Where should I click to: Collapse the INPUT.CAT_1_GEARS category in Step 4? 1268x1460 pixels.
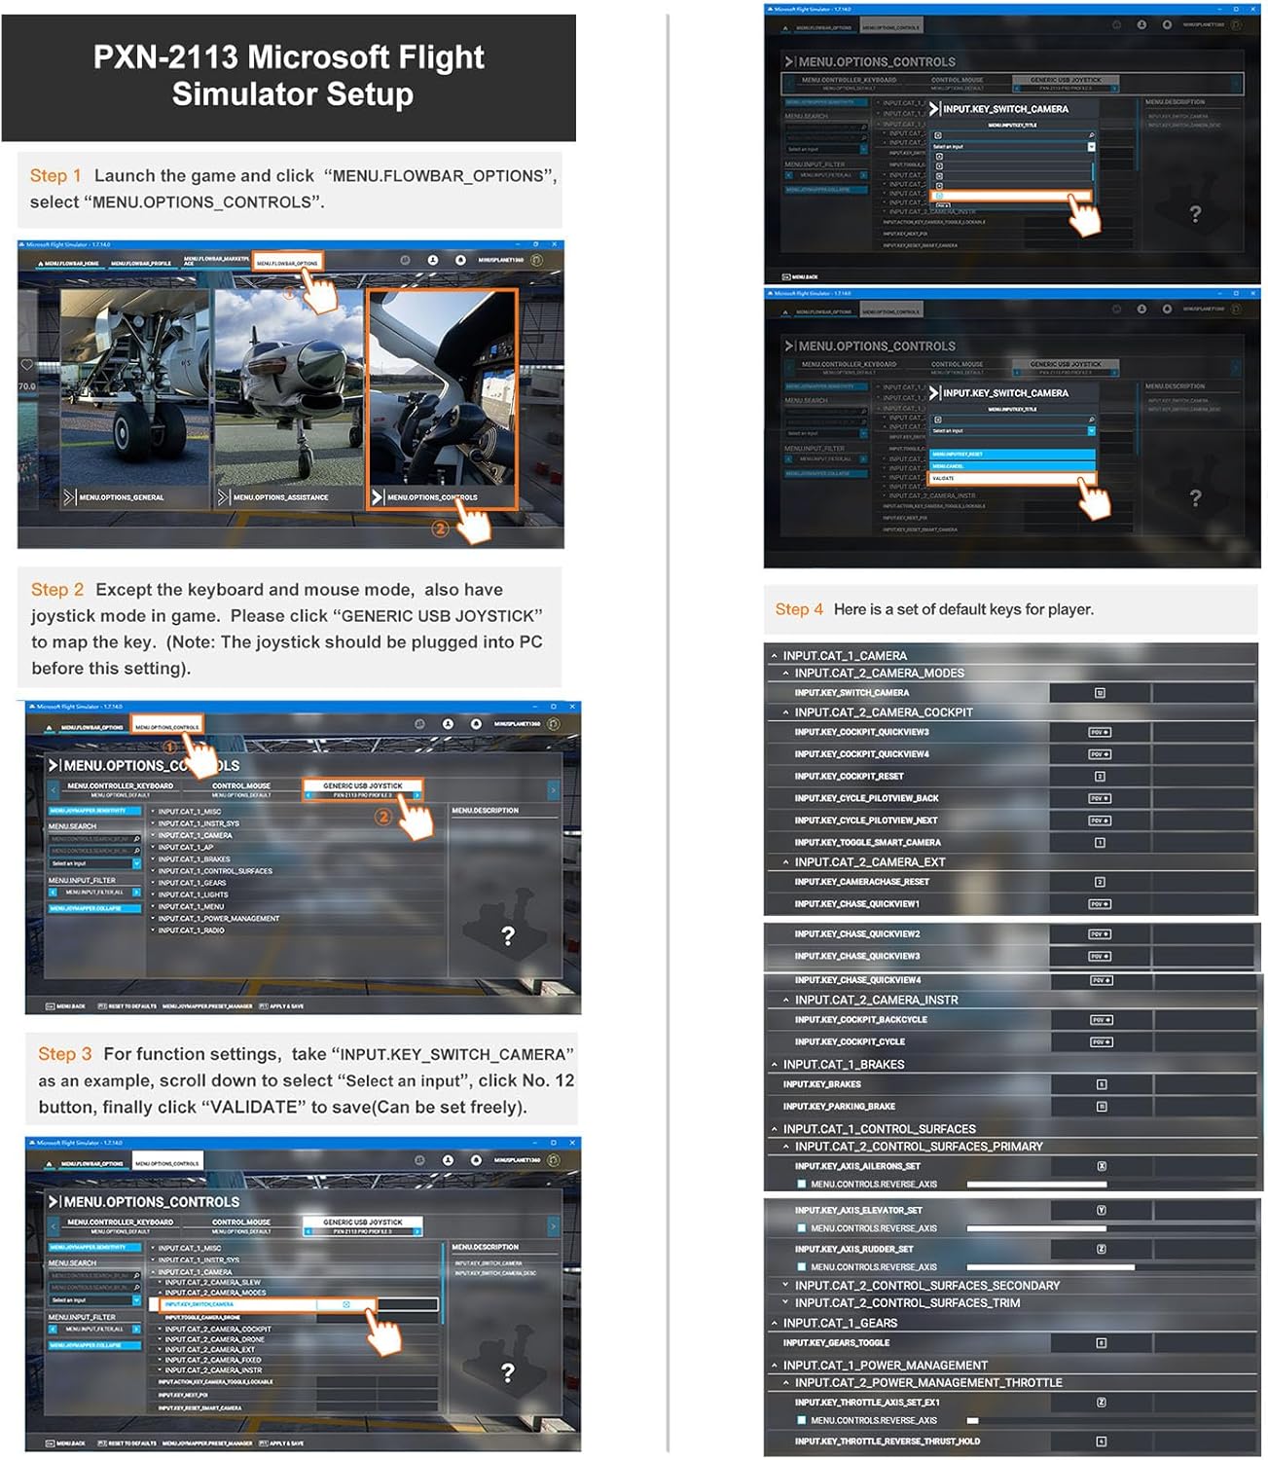[x=775, y=1324]
